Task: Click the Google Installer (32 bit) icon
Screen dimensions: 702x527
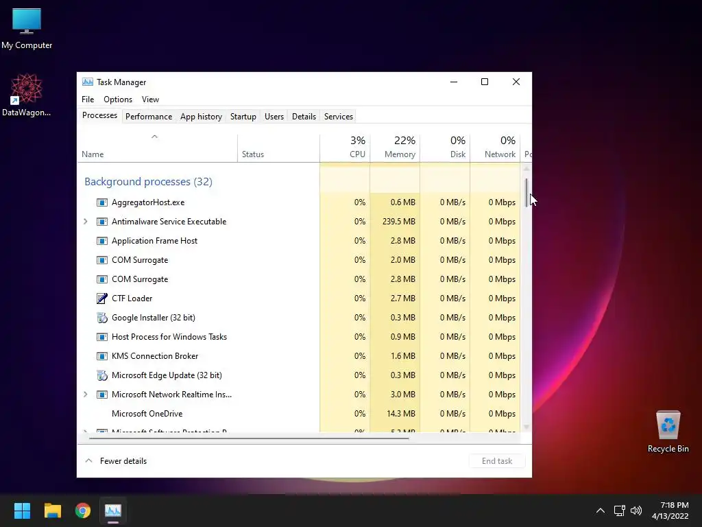Action: 102,318
